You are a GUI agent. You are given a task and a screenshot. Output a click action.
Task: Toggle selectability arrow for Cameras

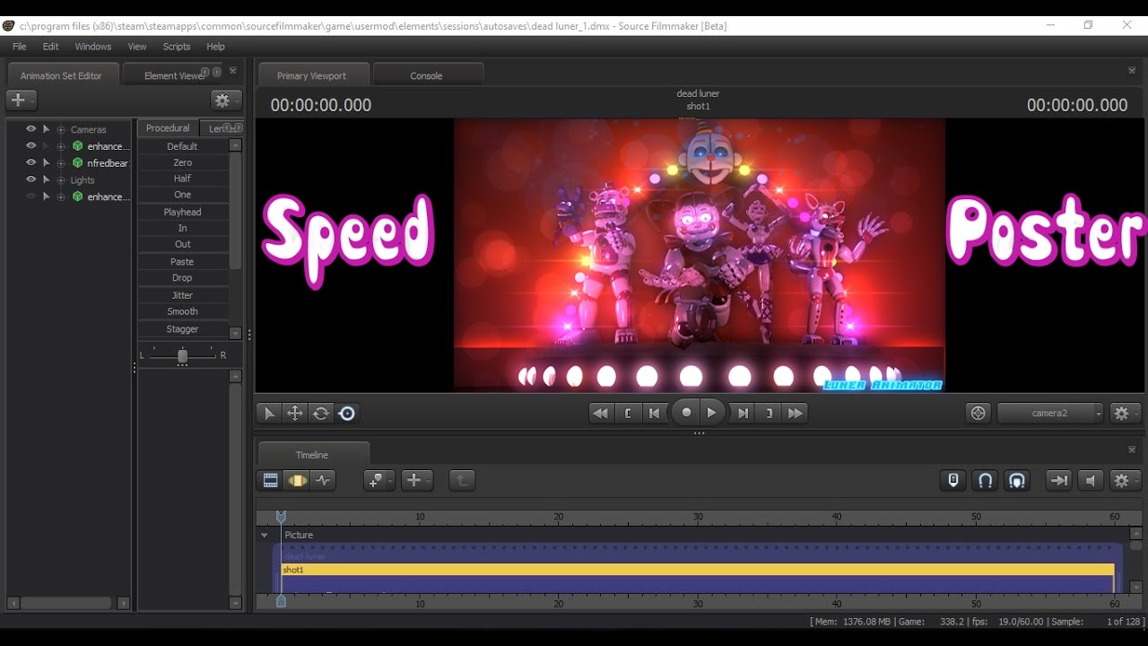pyautogui.click(x=46, y=129)
